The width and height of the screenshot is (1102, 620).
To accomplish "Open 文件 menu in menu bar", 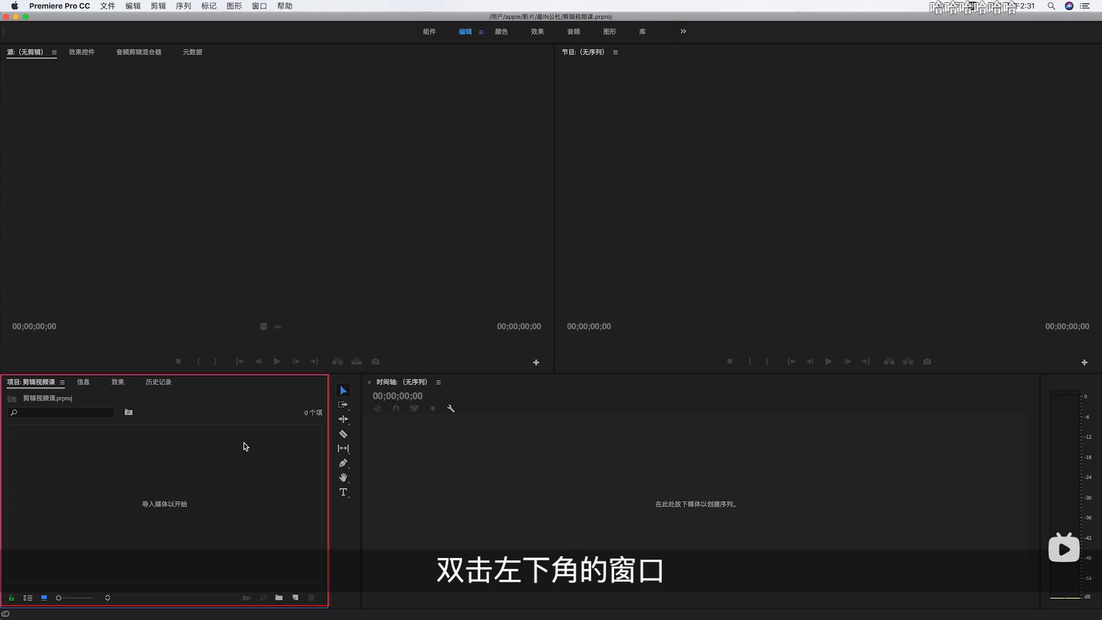I will pos(107,6).
